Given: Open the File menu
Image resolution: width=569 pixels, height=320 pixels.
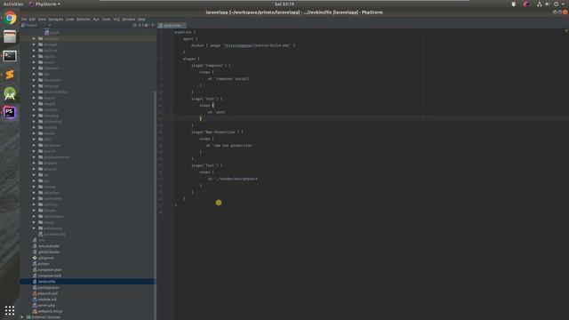Looking at the screenshot, I should tap(24, 20).
